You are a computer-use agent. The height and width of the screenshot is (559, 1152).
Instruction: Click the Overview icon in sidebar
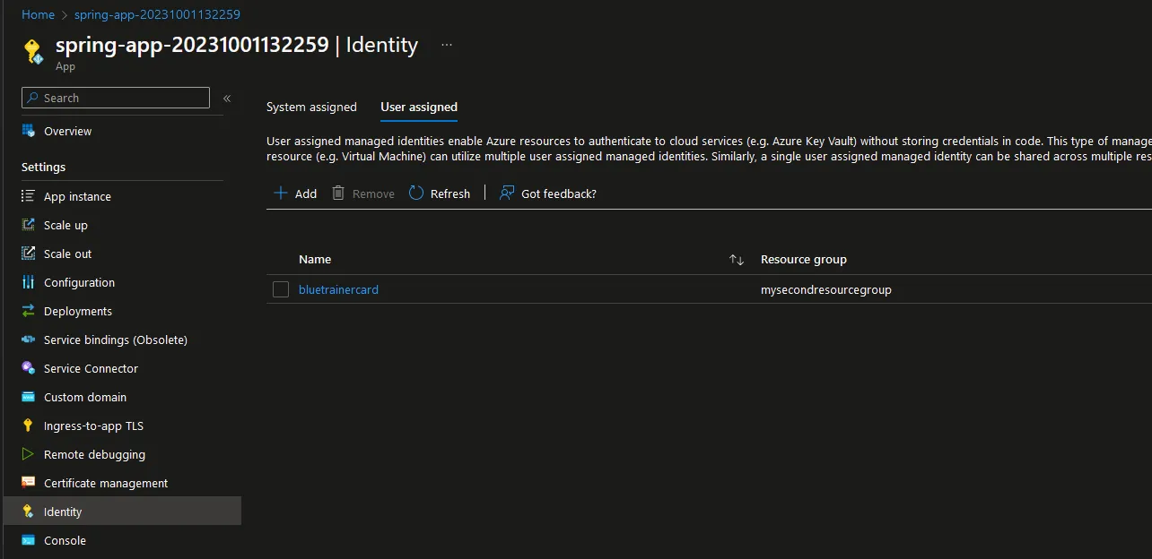(x=28, y=131)
